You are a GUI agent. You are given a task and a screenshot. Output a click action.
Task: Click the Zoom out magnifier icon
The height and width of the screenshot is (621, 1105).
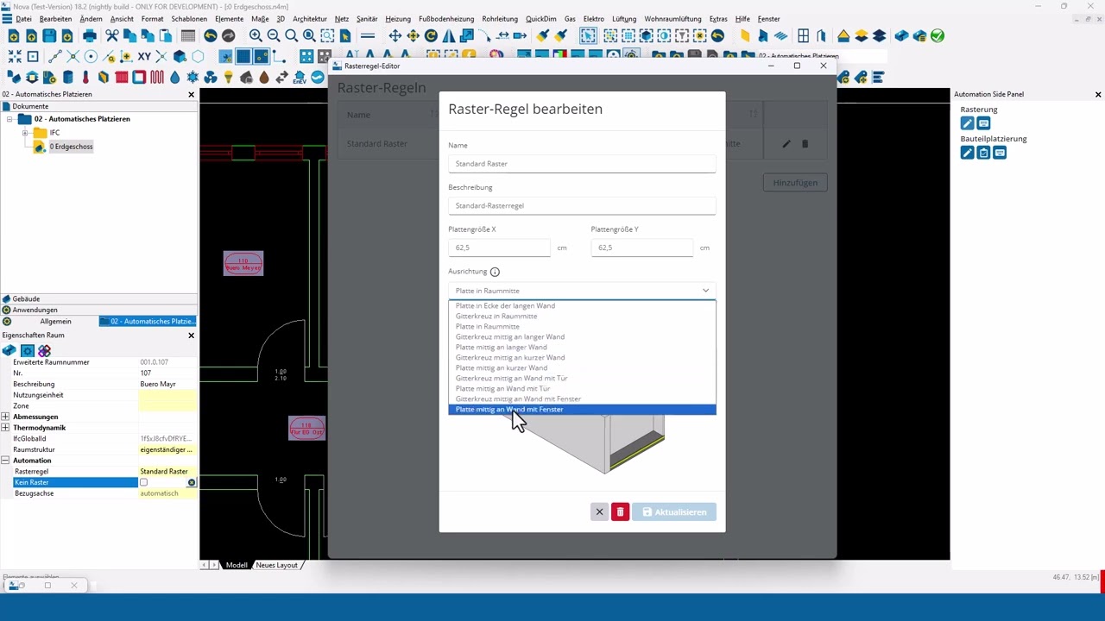click(274, 36)
